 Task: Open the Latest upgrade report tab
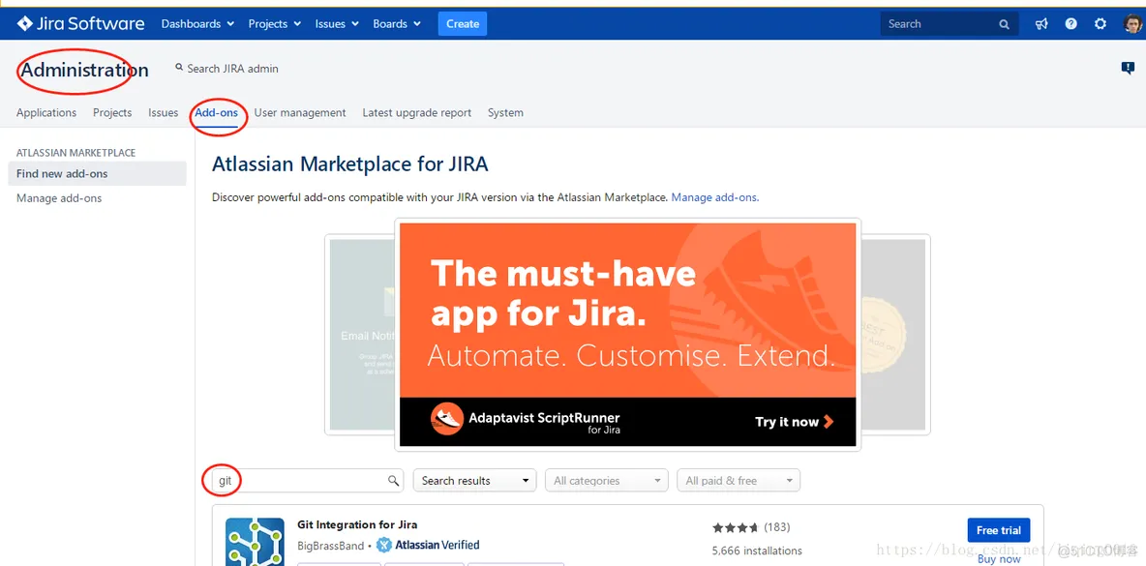[416, 112]
